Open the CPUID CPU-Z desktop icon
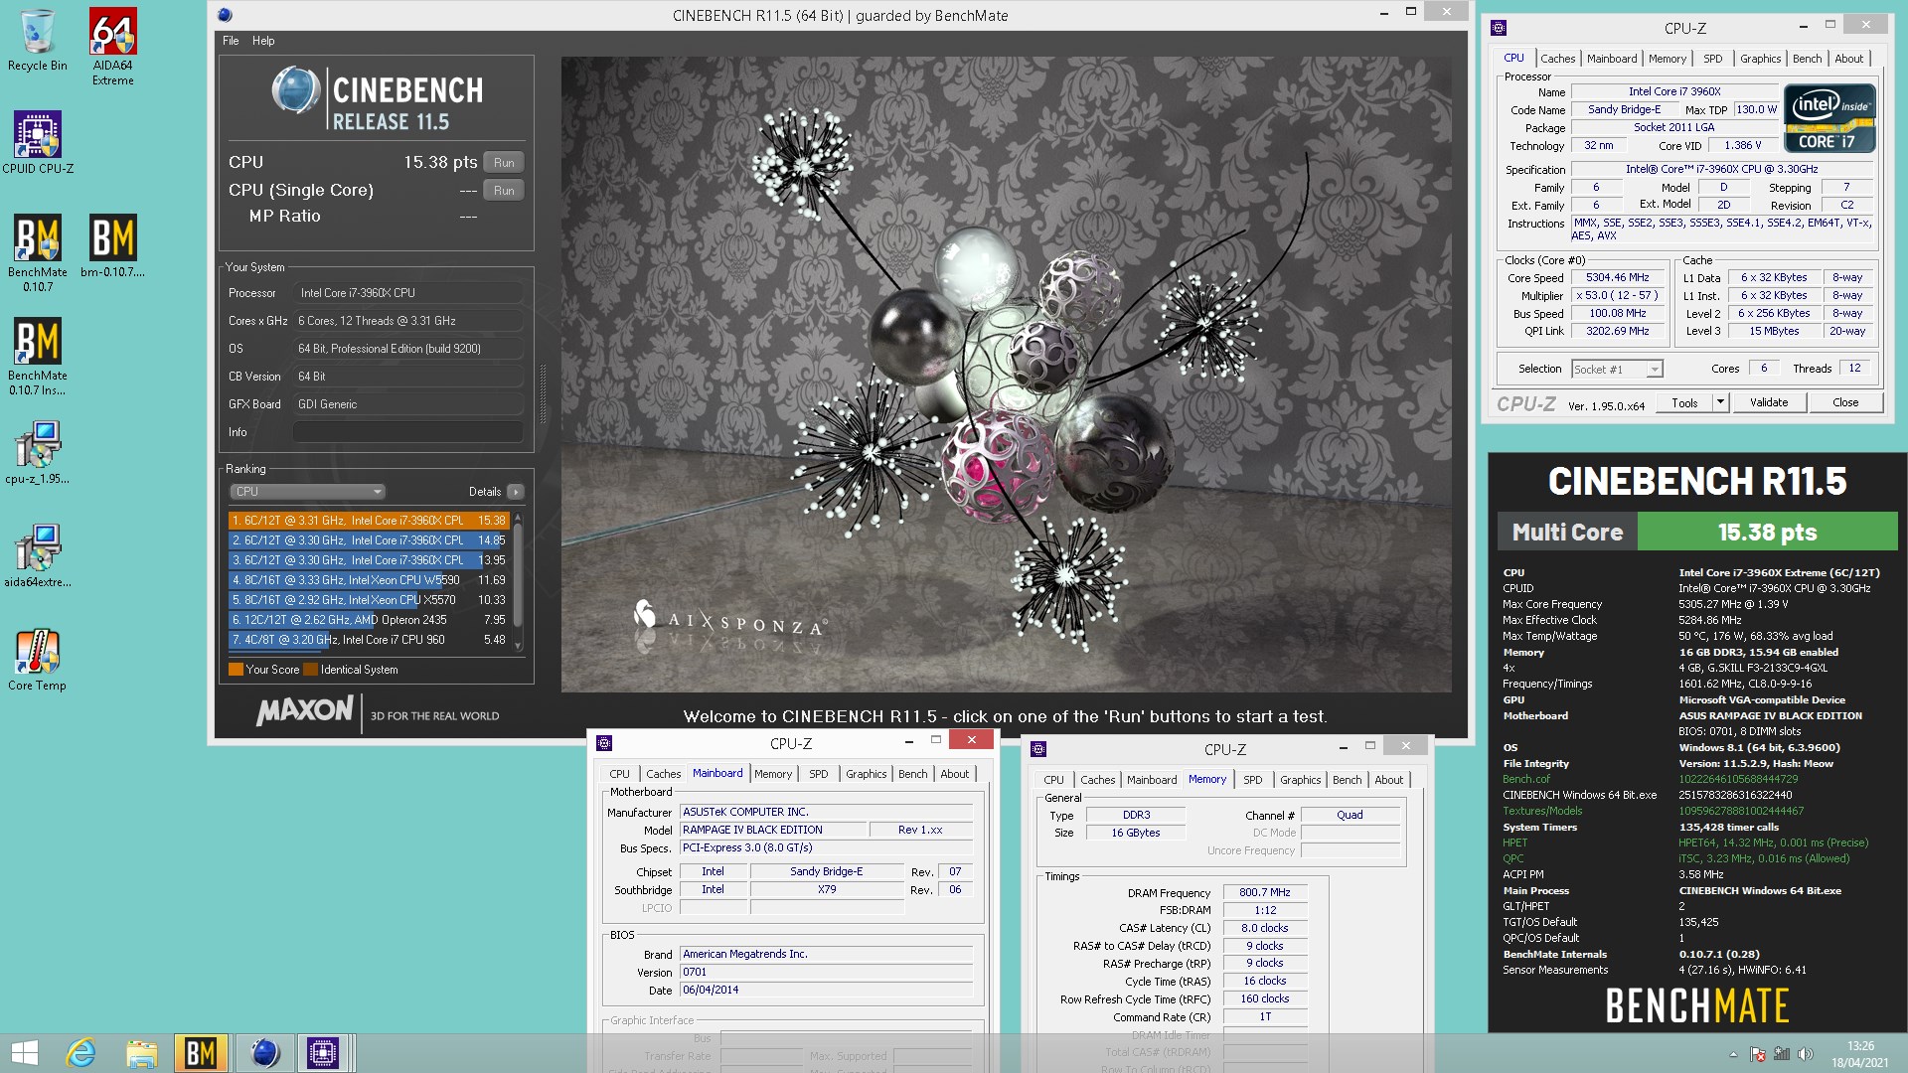Image resolution: width=1908 pixels, height=1073 pixels. click(x=38, y=143)
